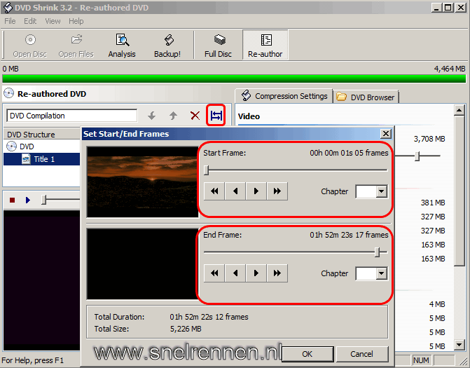Step Start Frame forward one frame

coord(256,191)
